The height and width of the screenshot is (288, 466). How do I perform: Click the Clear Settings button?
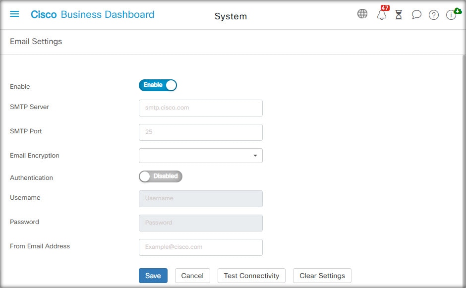[322, 276]
